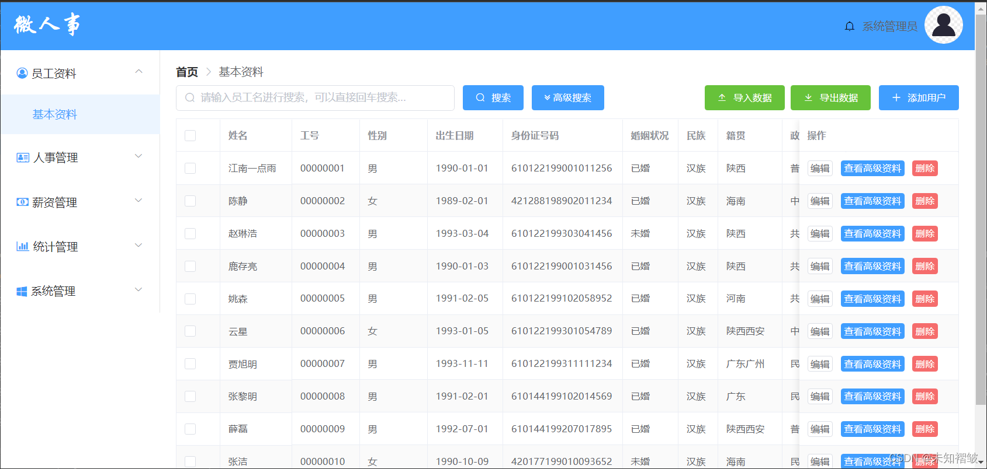Click the breadcrumb separator arrow icon
The height and width of the screenshot is (469, 987).
point(208,72)
